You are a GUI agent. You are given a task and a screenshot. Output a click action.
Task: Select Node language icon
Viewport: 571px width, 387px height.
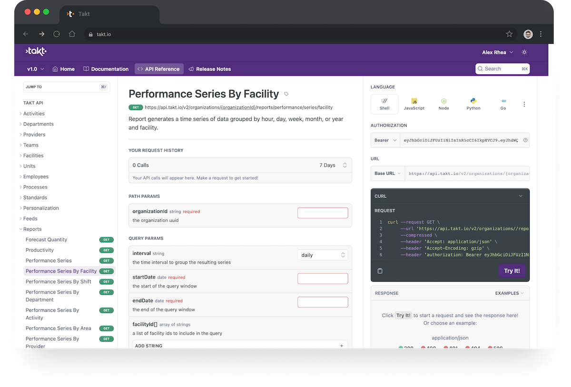pos(443,104)
